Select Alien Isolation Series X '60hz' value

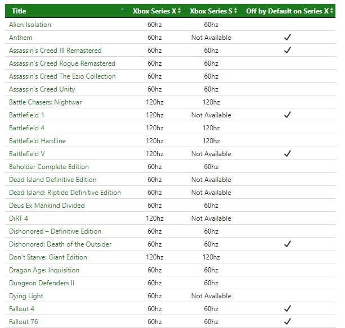[155, 25]
